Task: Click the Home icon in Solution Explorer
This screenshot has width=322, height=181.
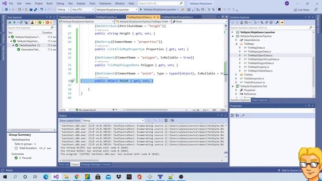Action: pyautogui.click(x=242, y=22)
